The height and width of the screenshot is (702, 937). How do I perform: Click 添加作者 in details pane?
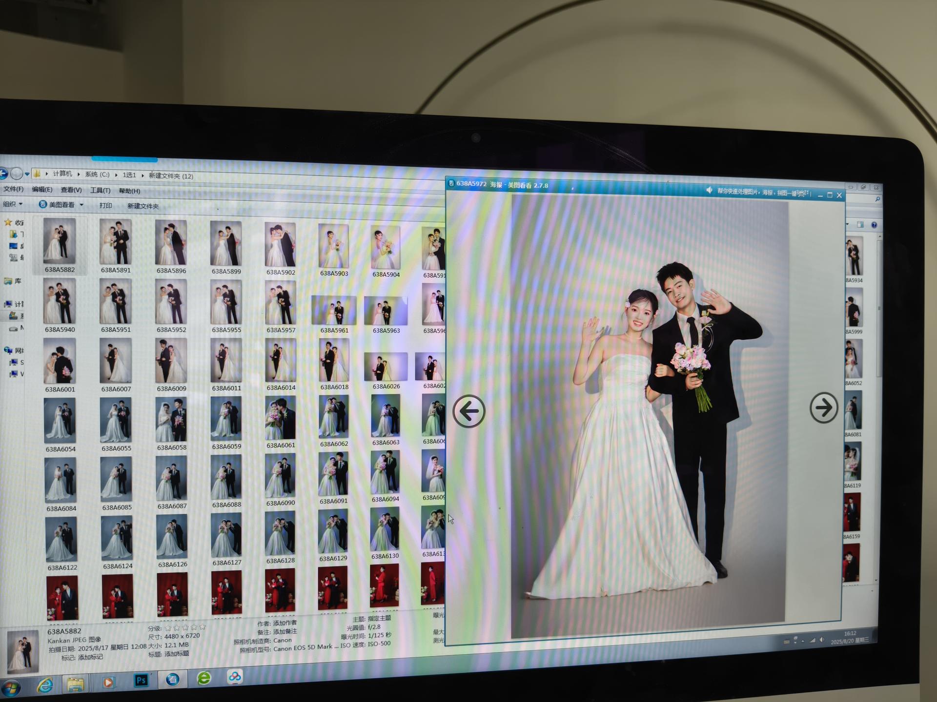[x=285, y=623]
